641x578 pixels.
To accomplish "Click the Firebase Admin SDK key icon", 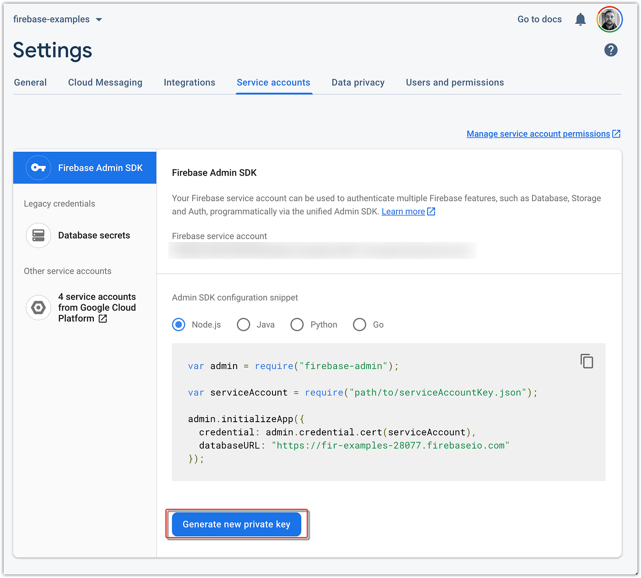I will pos(38,168).
